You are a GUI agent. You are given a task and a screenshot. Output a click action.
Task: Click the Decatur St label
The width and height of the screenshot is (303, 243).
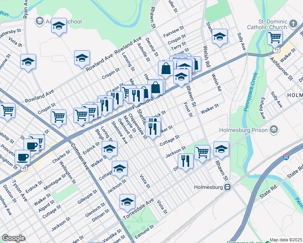151,47
